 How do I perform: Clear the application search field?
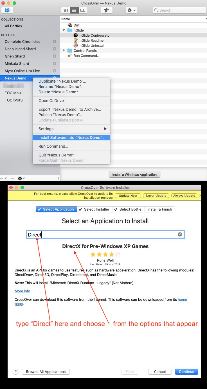(x=180, y=235)
